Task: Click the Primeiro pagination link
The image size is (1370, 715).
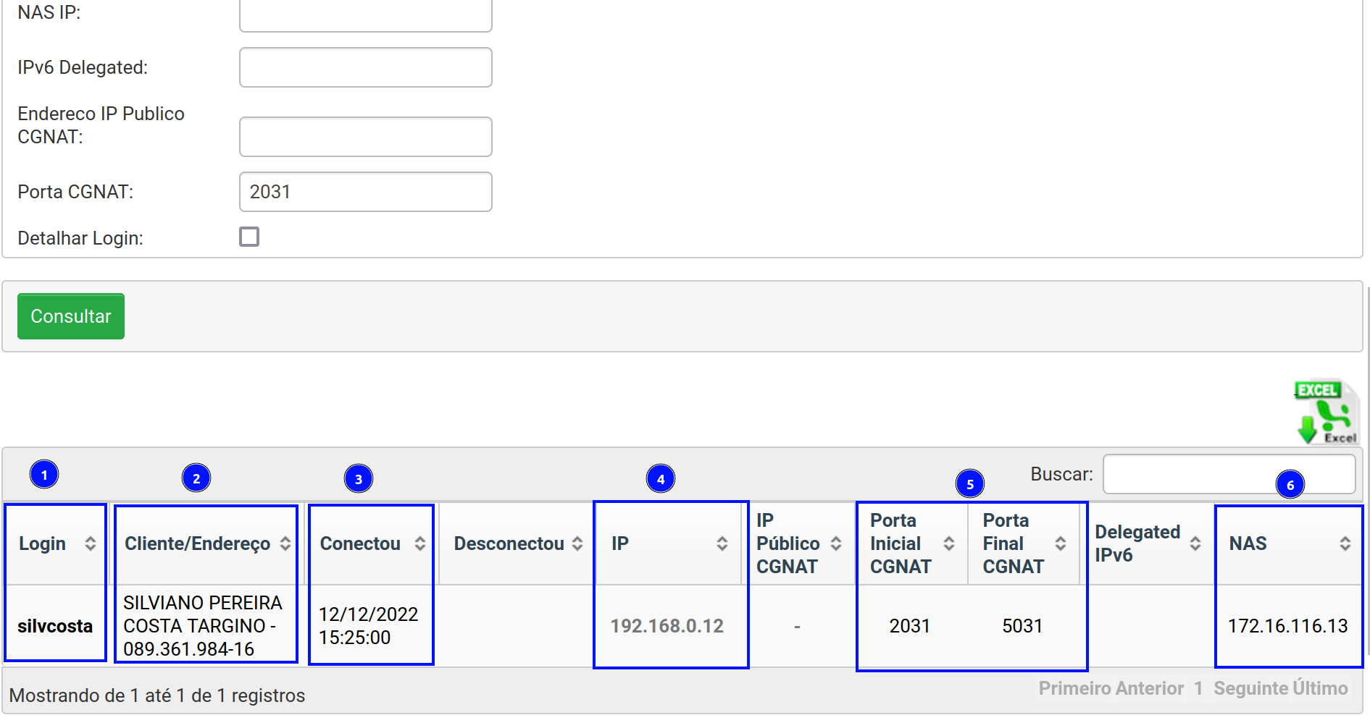Action: (x=1072, y=688)
